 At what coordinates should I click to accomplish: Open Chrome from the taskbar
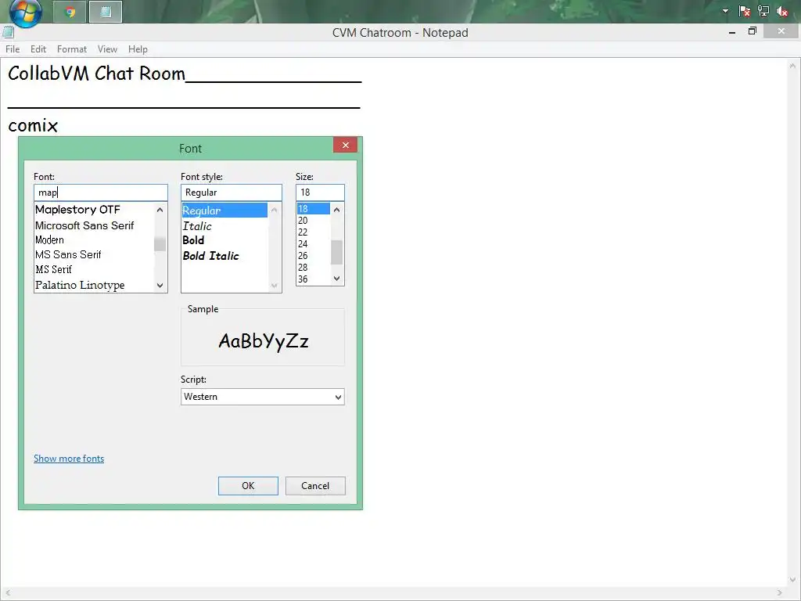(x=70, y=12)
